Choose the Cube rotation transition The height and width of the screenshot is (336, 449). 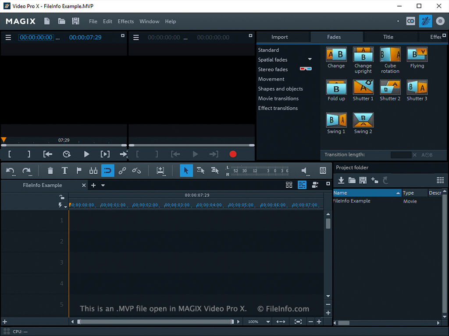(x=390, y=54)
